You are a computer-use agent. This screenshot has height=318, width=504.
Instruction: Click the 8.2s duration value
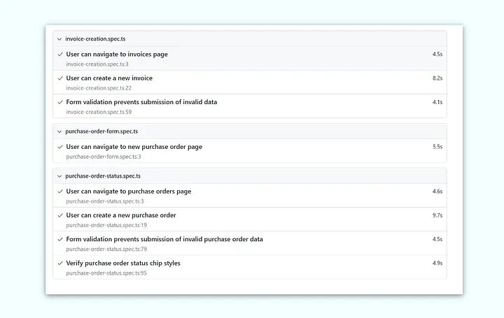click(437, 78)
